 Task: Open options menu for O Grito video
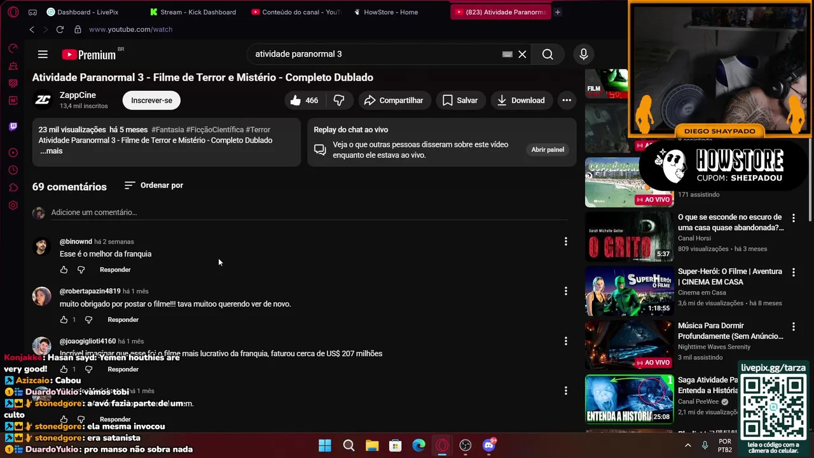pyautogui.click(x=793, y=218)
